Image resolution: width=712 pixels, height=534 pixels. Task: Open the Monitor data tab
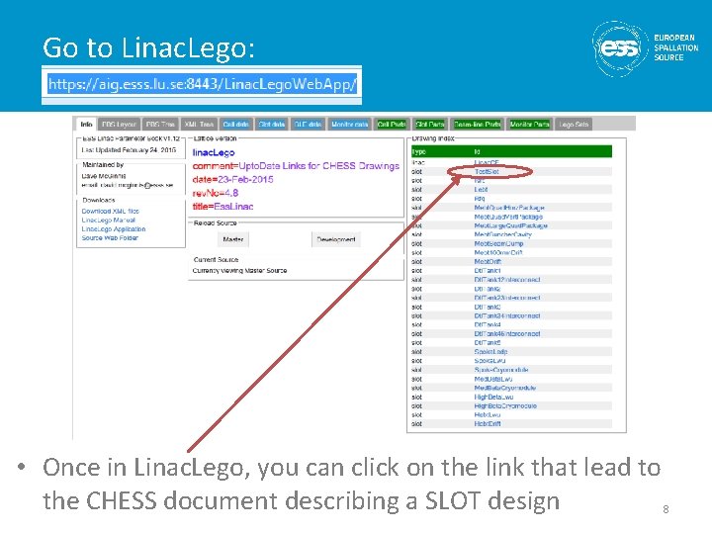click(x=350, y=124)
